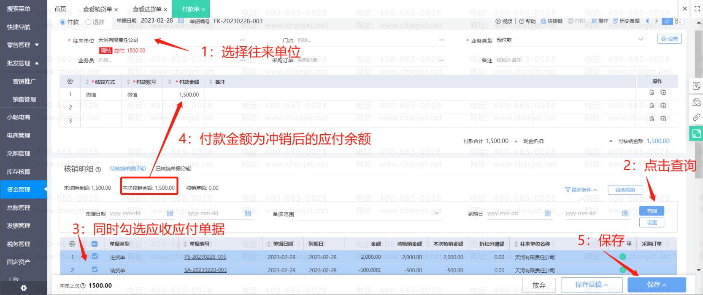Select the 退款 radio button
Image resolution: width=703 pixels, height=295 pixels.
coord(88,22)
